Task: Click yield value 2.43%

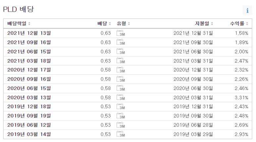Action: (x=241, y=106)
